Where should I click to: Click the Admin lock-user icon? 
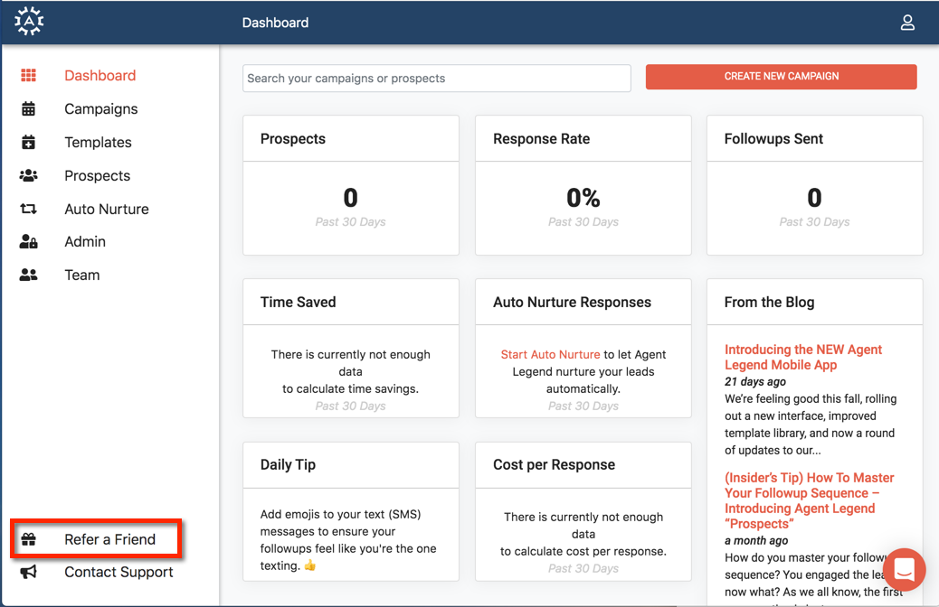29,242
